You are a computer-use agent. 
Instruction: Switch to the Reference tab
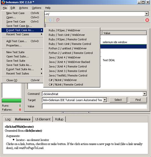point(23,119)
